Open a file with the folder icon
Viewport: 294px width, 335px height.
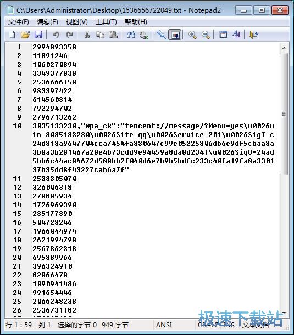25,35
